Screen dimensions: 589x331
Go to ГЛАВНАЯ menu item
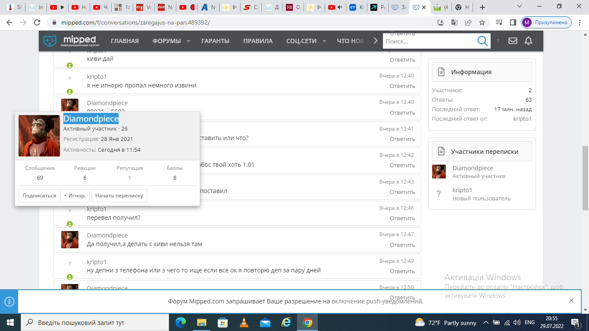[x=125, y=41]
